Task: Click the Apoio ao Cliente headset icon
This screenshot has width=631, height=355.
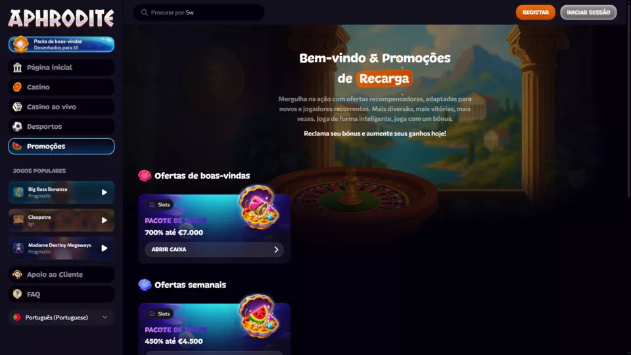Action: coord(17,275)
